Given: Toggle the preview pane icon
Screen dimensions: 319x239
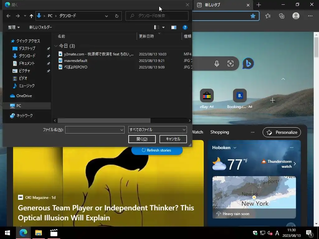Looking at the screenshot, I should 174,27.
